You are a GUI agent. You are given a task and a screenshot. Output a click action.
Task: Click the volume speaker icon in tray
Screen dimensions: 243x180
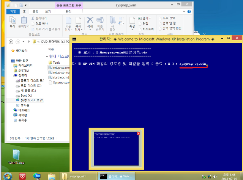[x=215, y=177]
